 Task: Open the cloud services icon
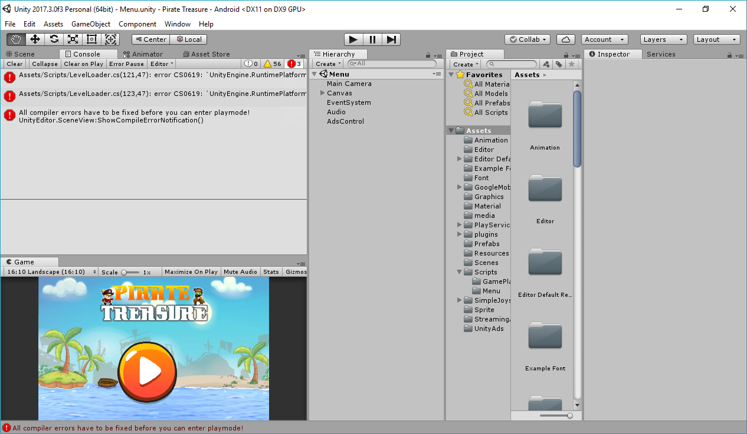(x=565, y=39)
